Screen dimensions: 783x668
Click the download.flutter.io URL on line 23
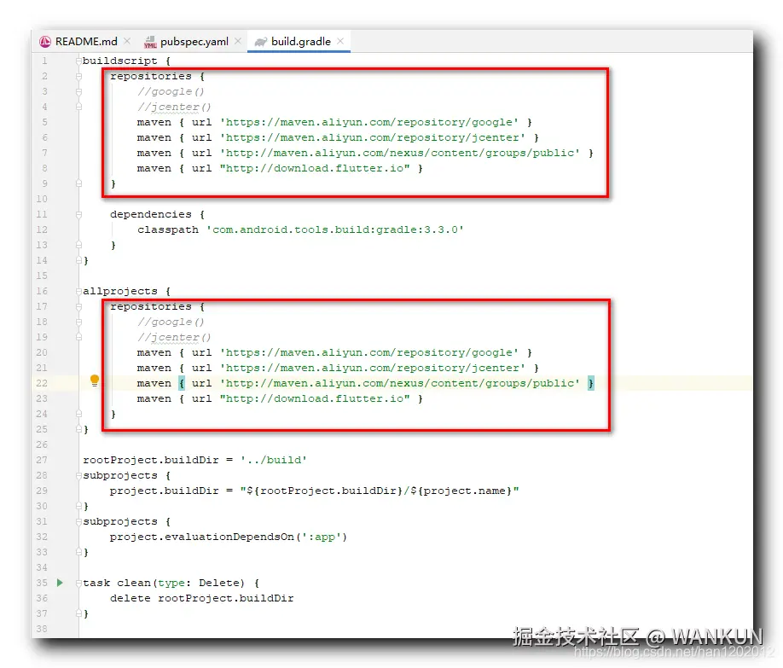315,398
